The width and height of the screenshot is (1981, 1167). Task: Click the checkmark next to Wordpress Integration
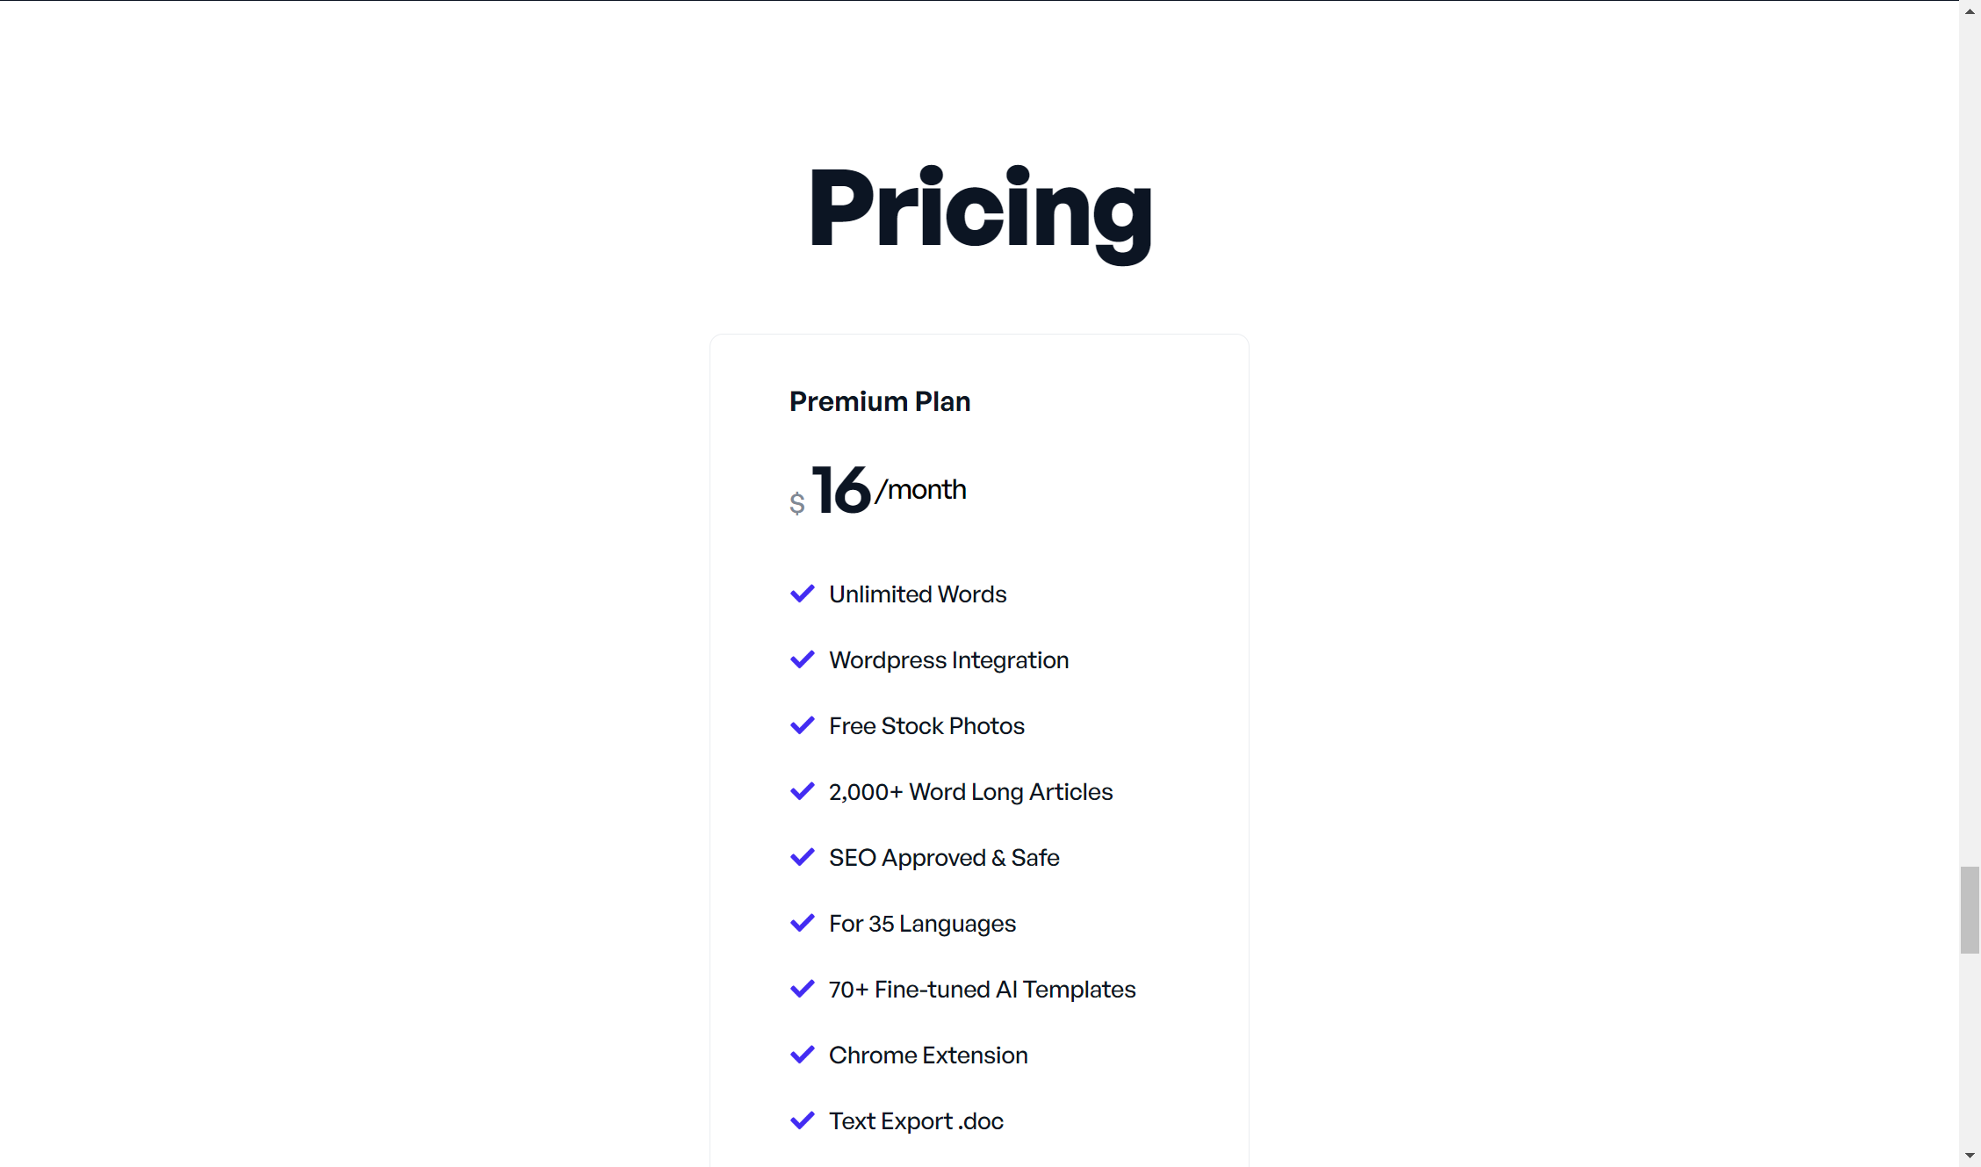pos(802,660)
